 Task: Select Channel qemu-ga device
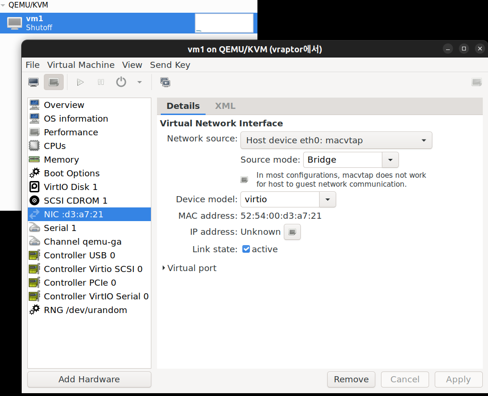pyautogui.click(x=89, y=242)
